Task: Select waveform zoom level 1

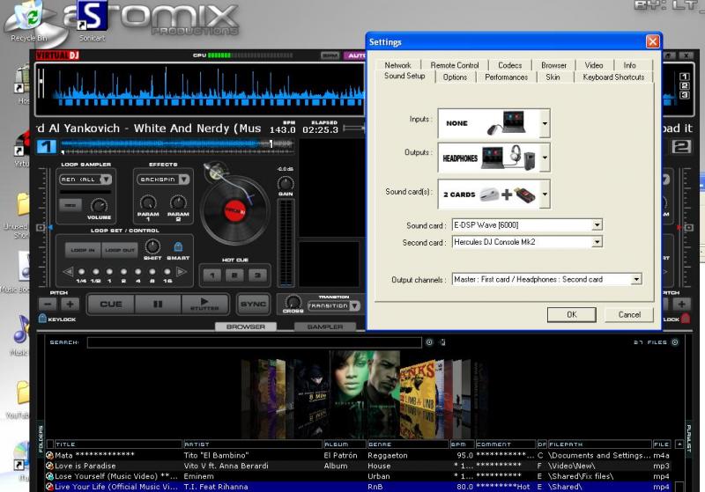Action: point(684,77)
